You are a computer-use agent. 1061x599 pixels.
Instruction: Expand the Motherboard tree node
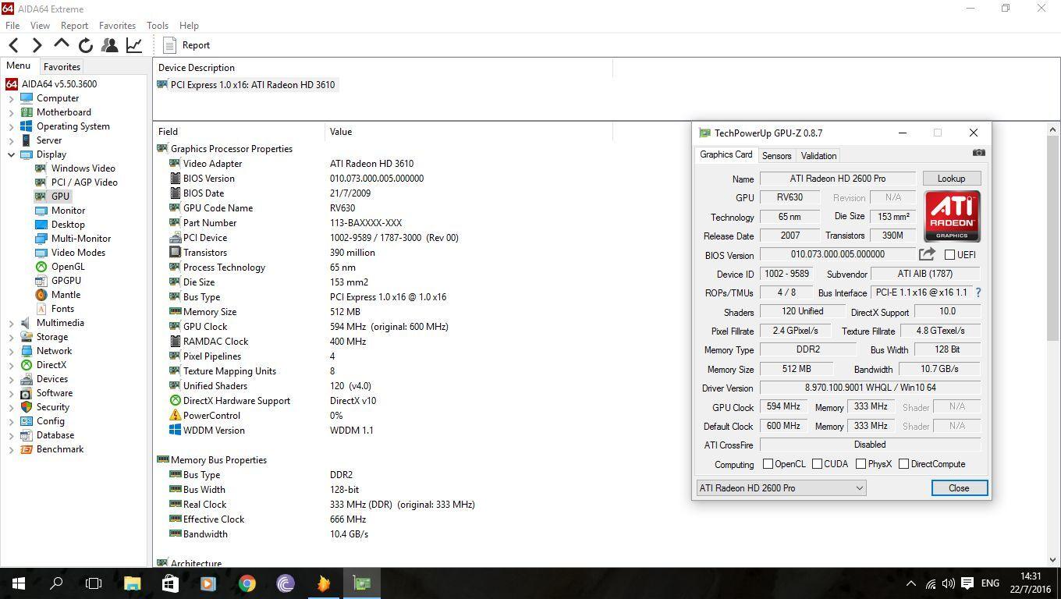pos(12,112)
